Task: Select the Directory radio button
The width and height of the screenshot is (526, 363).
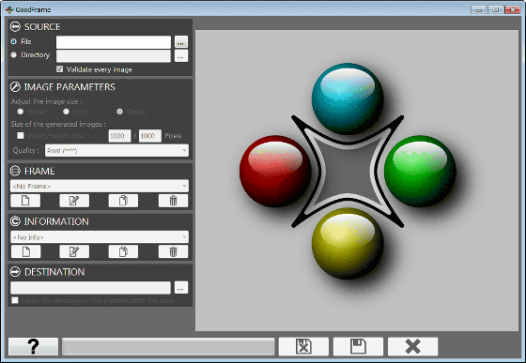Action: pos(13,54)
